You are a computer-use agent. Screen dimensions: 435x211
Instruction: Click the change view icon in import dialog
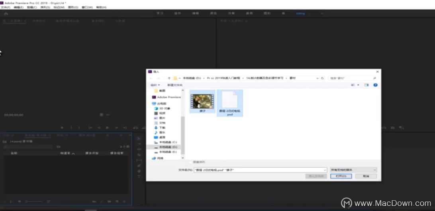tap(353, 85)
